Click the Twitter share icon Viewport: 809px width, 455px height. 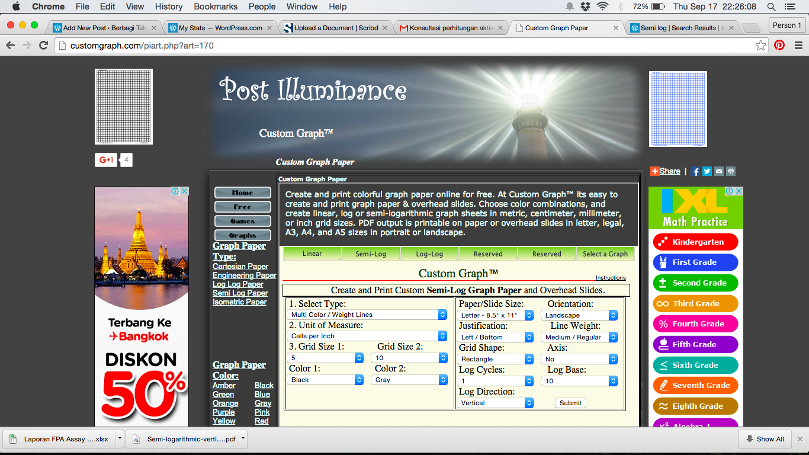(x=707, y=171)
